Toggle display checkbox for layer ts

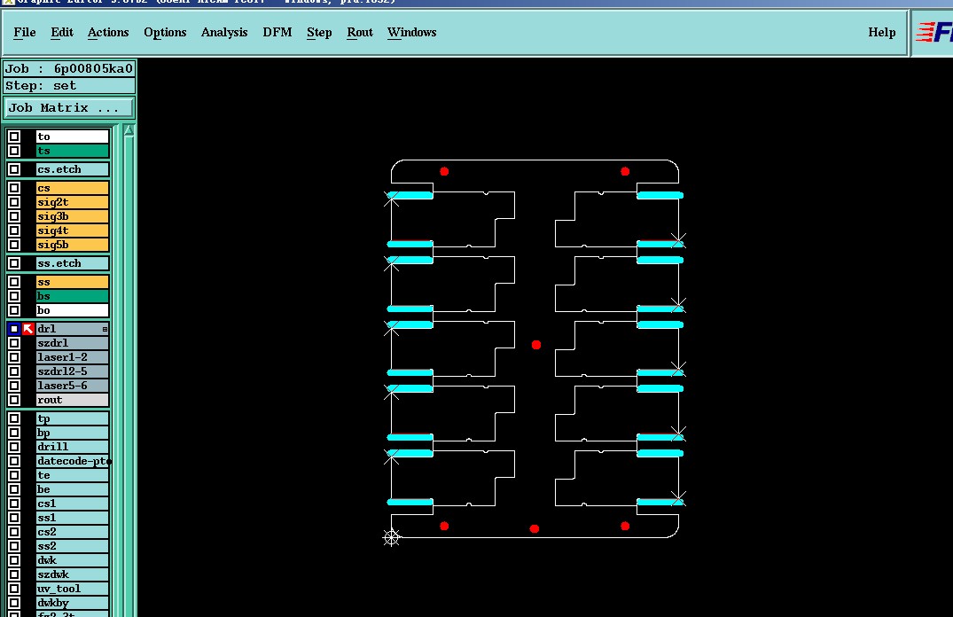click(x=14, y=151)
